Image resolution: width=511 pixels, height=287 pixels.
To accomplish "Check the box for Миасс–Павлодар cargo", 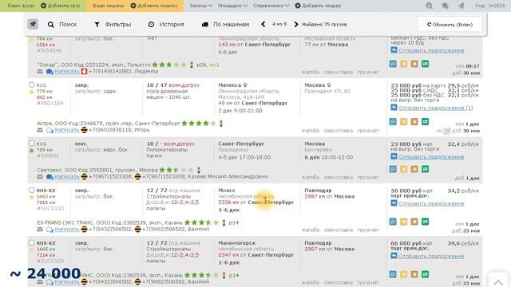I will click(x=32, y=190).
